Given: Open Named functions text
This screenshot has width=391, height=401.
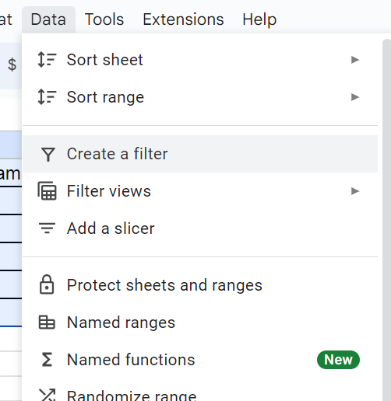Looking at the screenshot, I should tap(131, 360).
